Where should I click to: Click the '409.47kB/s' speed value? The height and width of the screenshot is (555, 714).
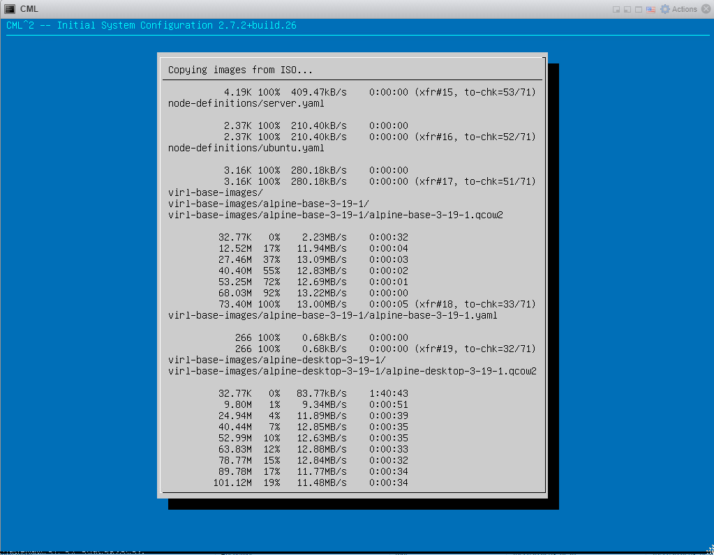coord(319,92)
